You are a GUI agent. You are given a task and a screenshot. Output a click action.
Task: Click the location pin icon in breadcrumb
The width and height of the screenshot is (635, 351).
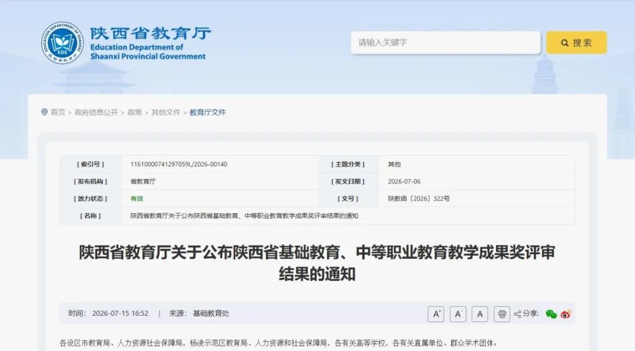coord(45,112)
